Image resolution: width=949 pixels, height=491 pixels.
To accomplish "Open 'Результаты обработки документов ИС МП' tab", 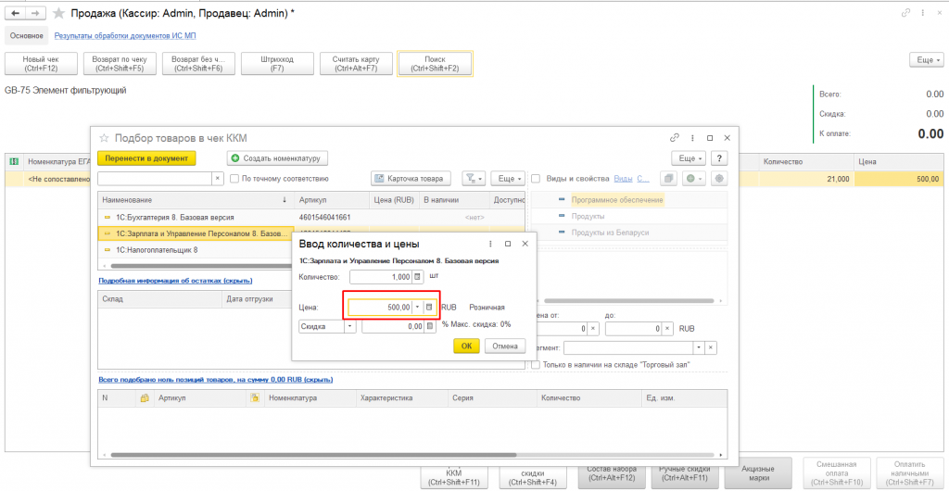I will tap(125, 36).
